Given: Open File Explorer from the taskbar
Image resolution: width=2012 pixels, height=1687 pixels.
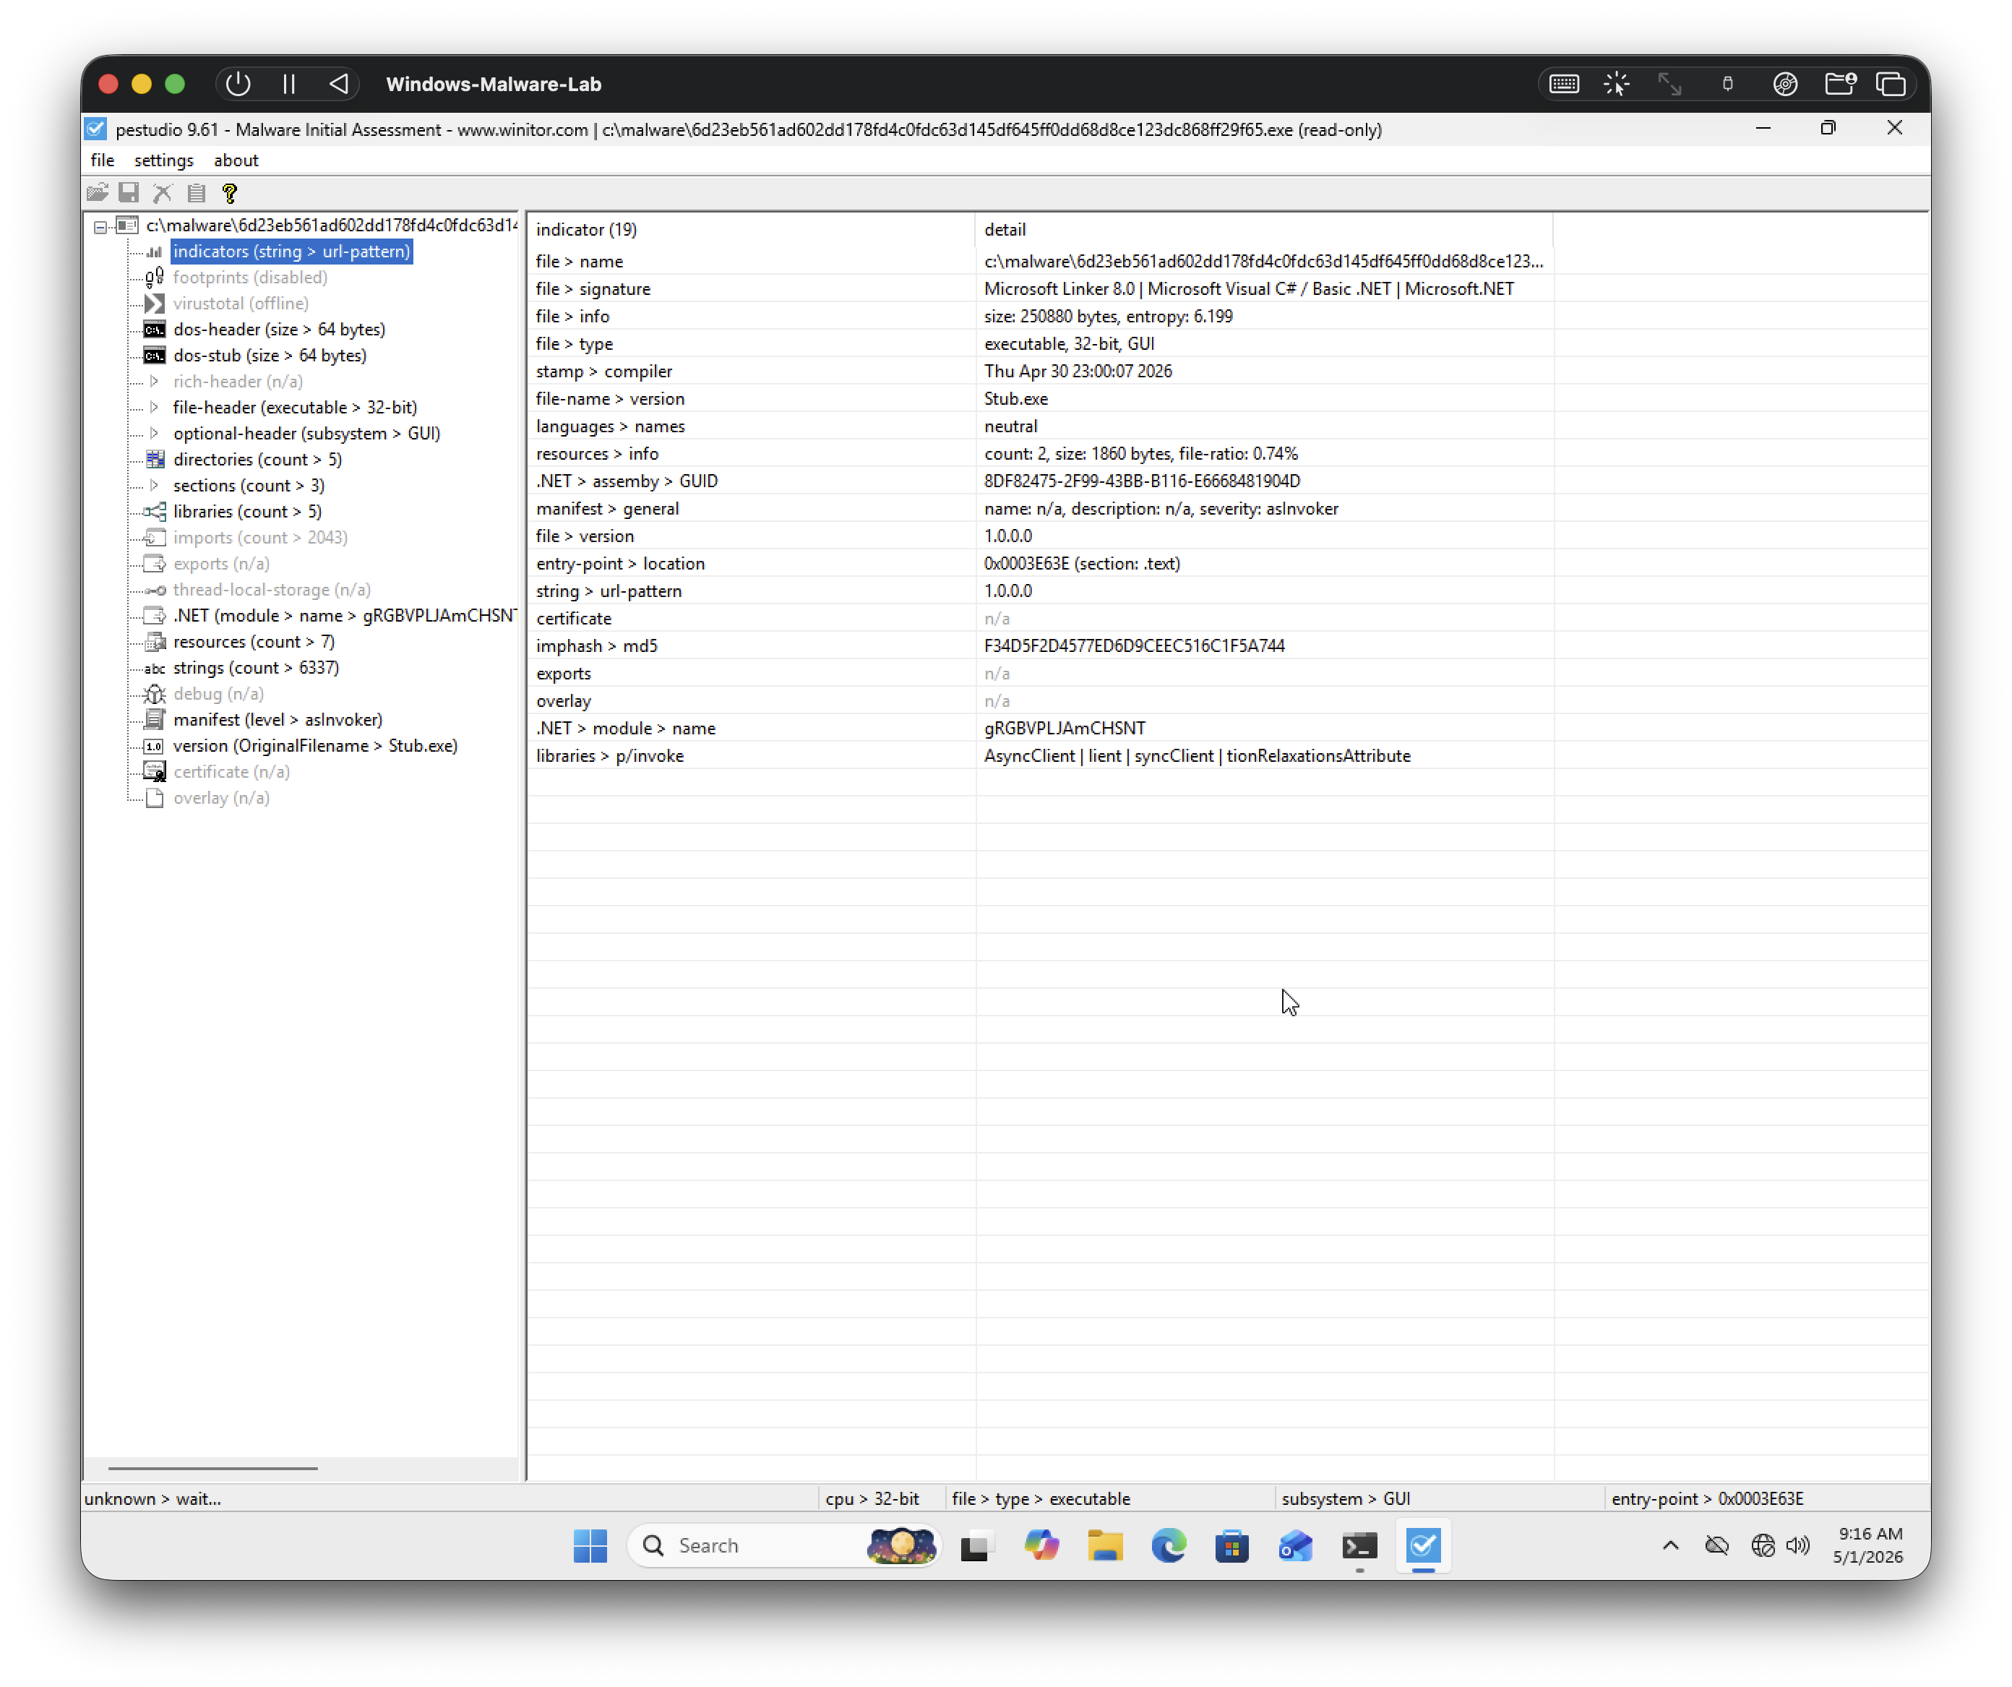Looking at the screenshot, I should [1105, 1546].
